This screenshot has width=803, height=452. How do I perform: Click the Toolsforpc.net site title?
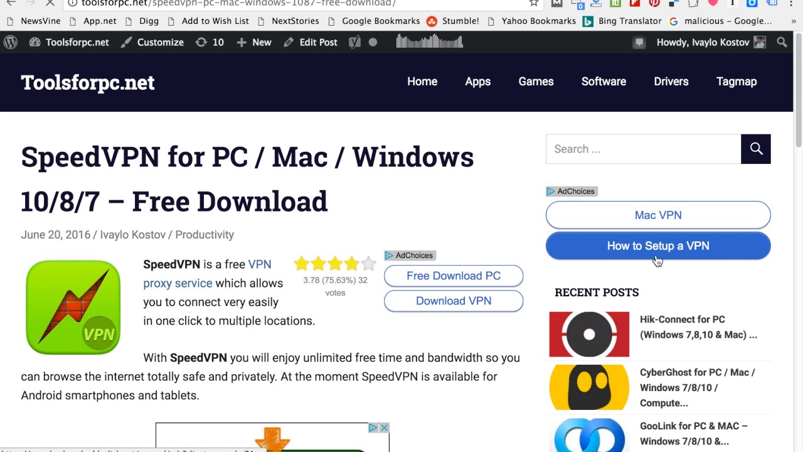coord(87,82)
